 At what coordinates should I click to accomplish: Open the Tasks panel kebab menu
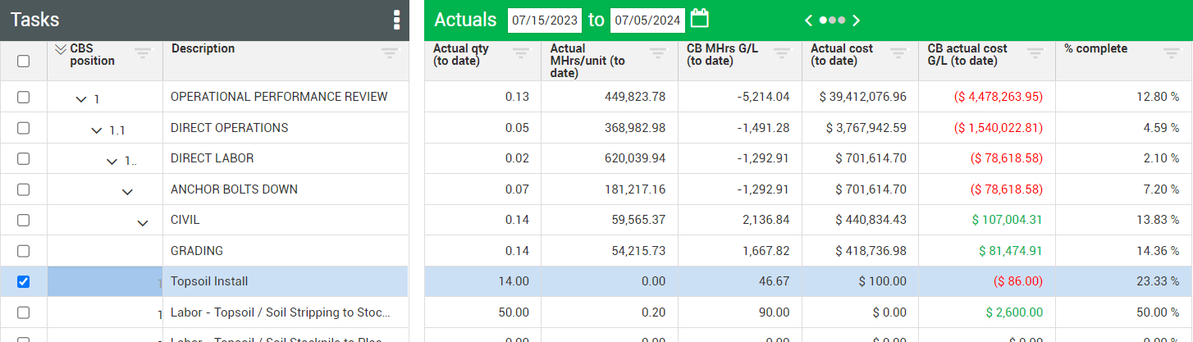pos(396,20)
